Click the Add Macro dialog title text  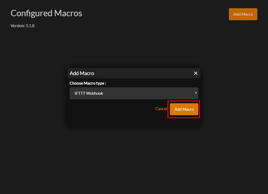tap(82, 73)
